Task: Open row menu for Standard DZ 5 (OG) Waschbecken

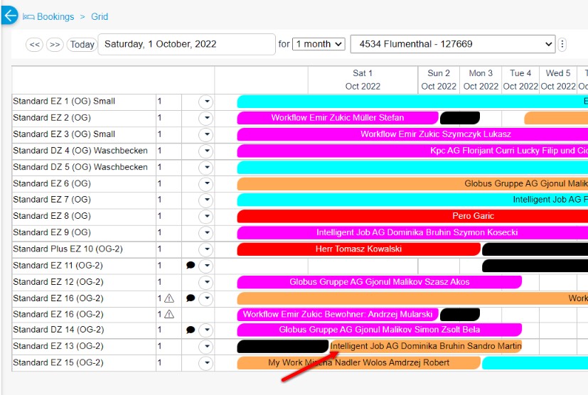Action: pos(206,167)
